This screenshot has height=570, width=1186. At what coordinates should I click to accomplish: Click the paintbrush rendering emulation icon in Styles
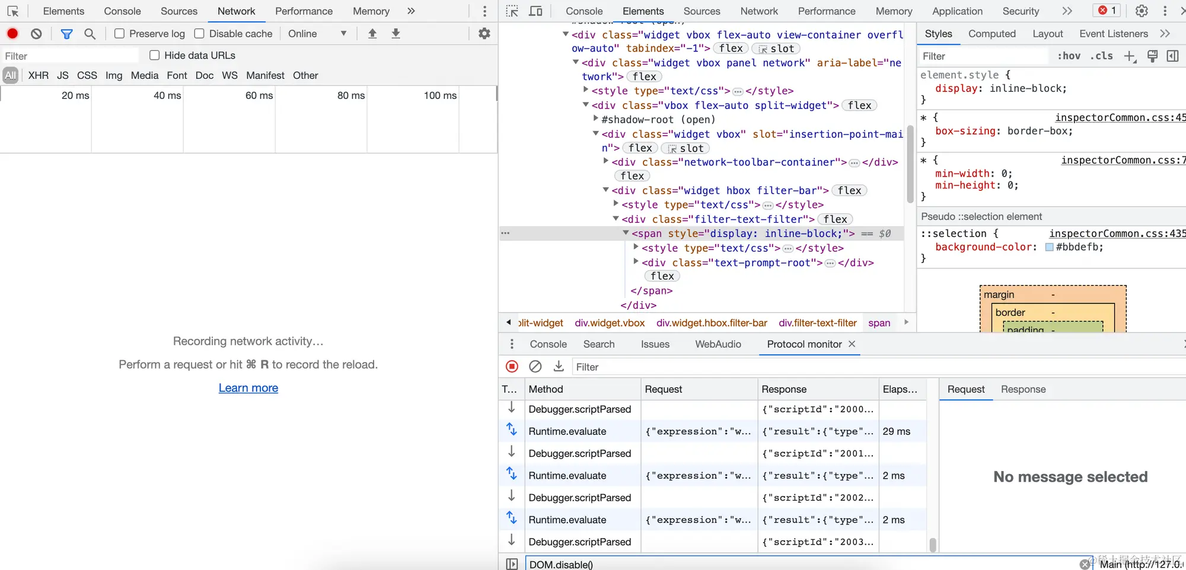(x=1152, y=56)
